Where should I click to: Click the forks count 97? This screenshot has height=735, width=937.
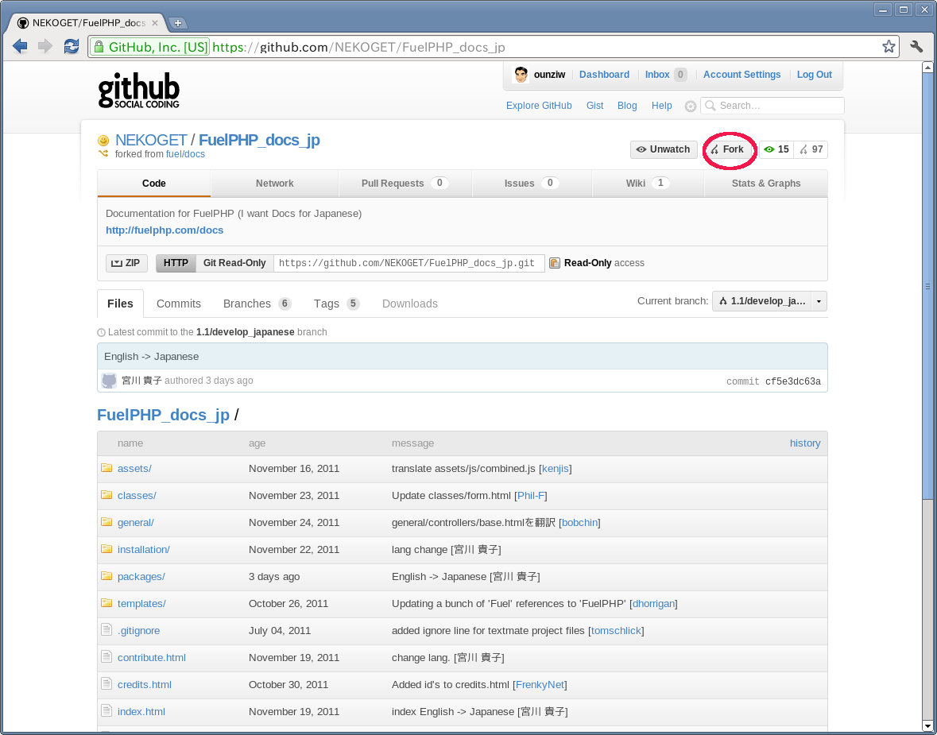coord(811,149)
